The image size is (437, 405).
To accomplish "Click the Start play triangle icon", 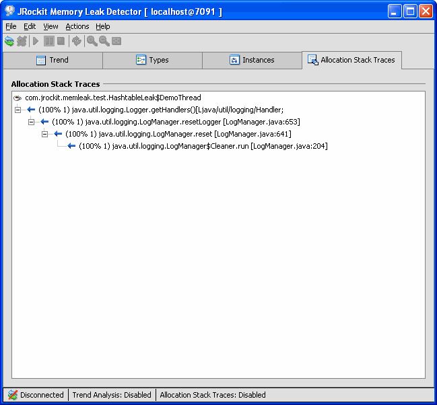I will pos(36,41).
